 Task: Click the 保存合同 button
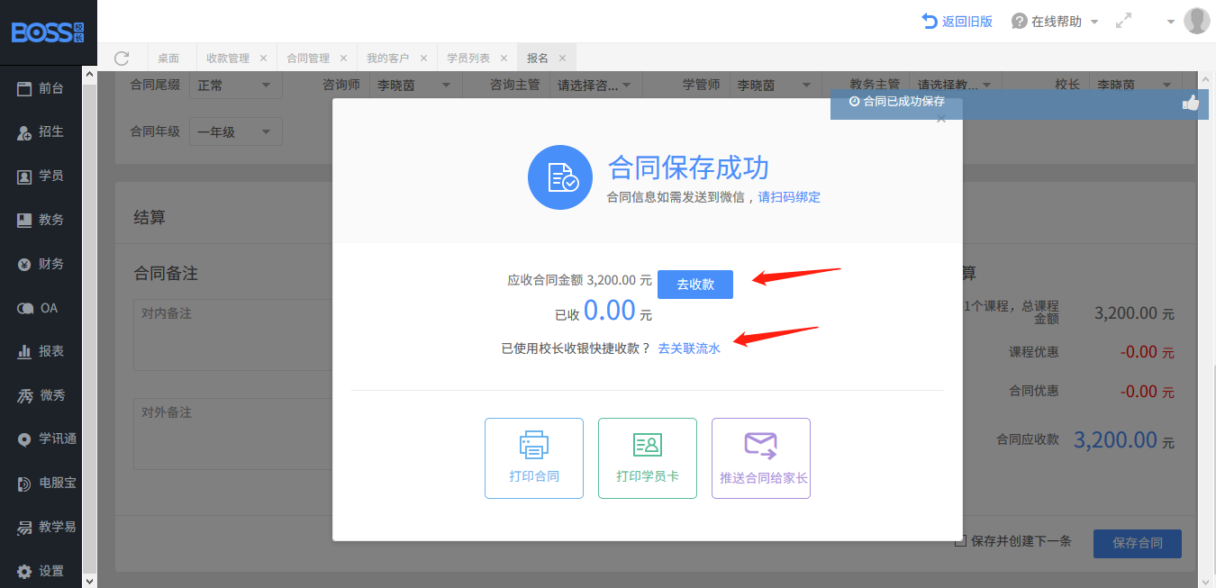click(x=1138, y=543)
